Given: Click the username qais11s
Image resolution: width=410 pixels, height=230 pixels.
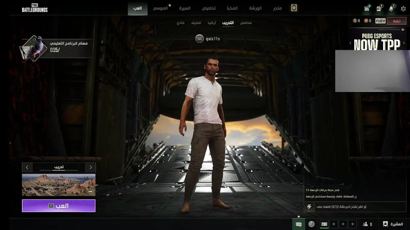Looking at the screenshot, I should [213, 39].
